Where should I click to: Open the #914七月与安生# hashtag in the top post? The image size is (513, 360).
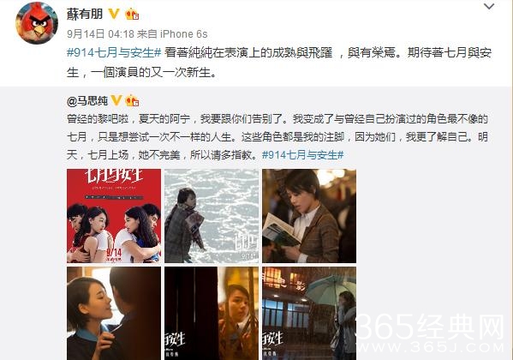114,52
